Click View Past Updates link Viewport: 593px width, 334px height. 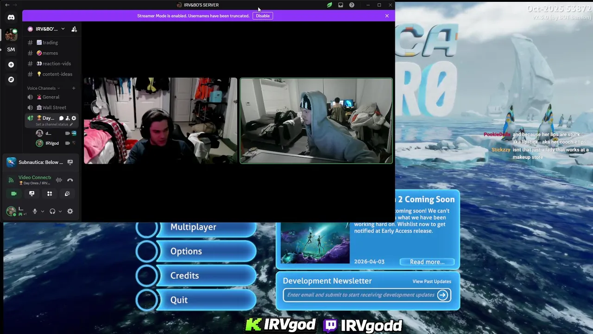[x=432, y=282]
